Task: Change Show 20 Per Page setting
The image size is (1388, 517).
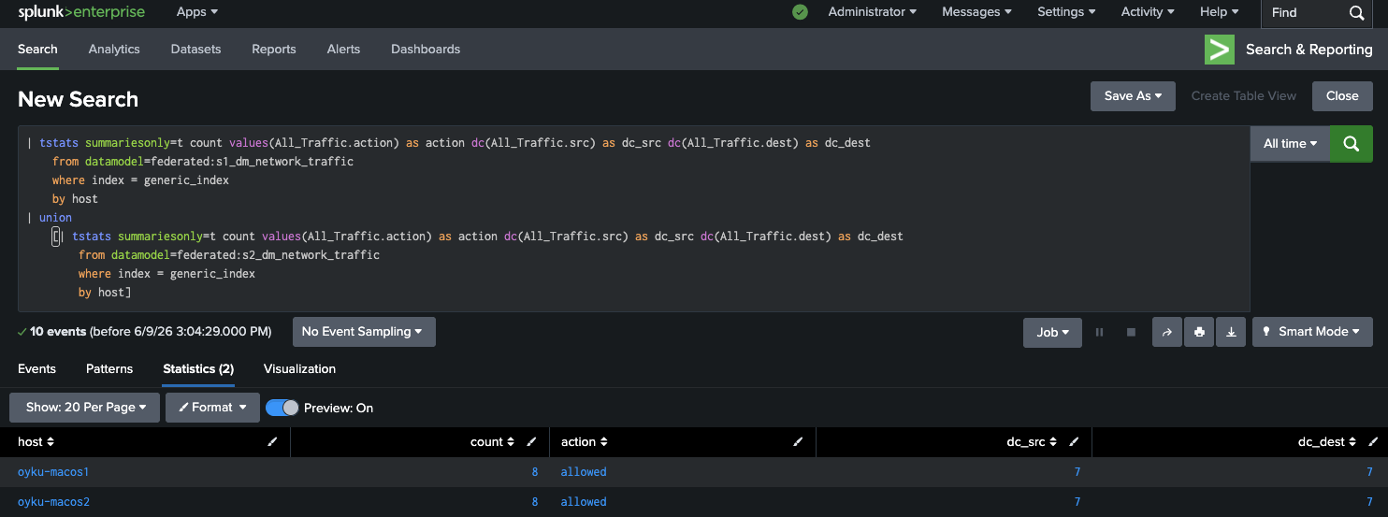Action: [84, 408]
